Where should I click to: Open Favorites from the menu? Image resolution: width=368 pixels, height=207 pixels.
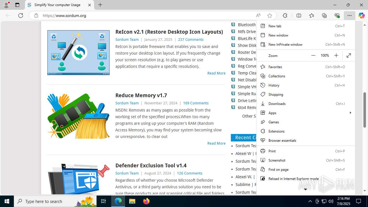[x=306, y=67]
